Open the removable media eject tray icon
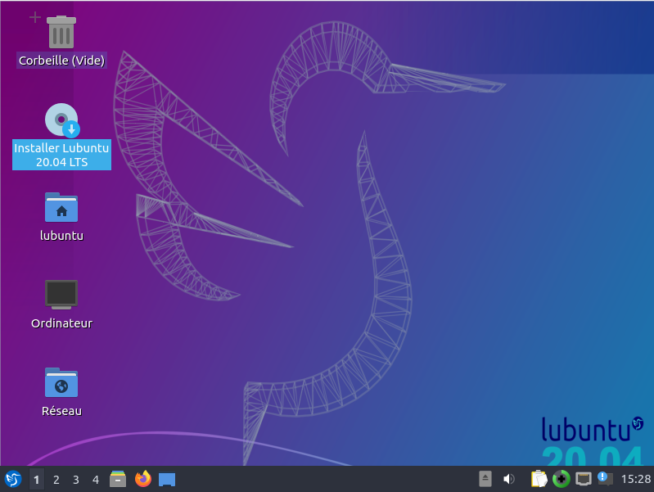The width and height of the screenshot is (654, 492). pos(485,479)
